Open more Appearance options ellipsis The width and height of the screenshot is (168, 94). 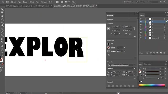click(x=135, y=58)
